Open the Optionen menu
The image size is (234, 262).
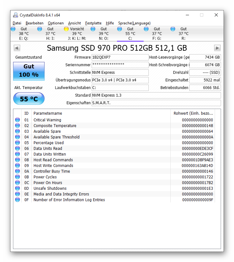pyautogui.click(x=56, y=23)
